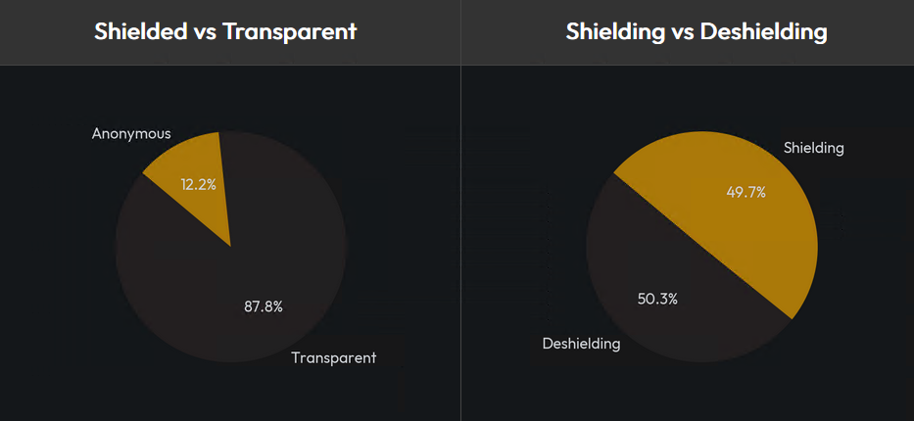
Task: Select the 50.3% percentage label
Action: pos(657,299)
